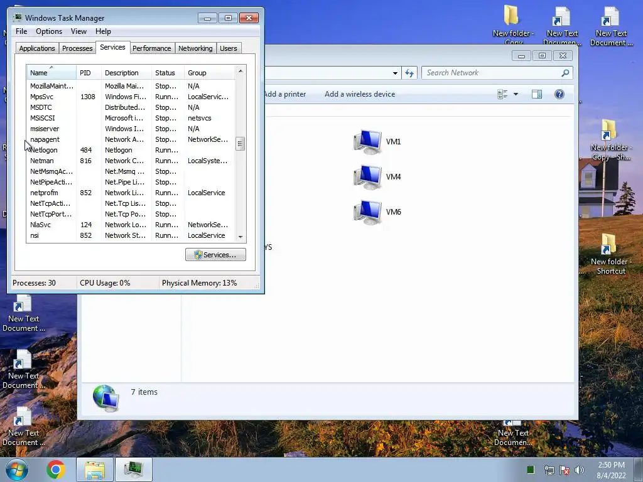Screen dimensions: 643x482
Task: Open the view options dropdown arrow
Action: [516, 94]
